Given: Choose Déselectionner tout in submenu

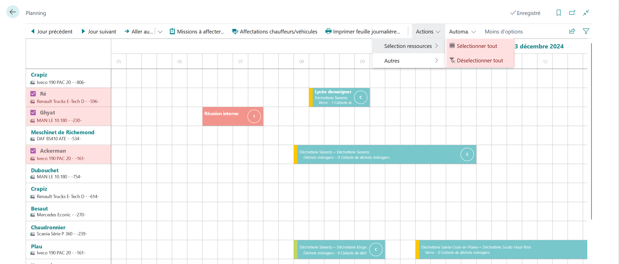Looking at the screenshot, I should click(x=480, y=60).
